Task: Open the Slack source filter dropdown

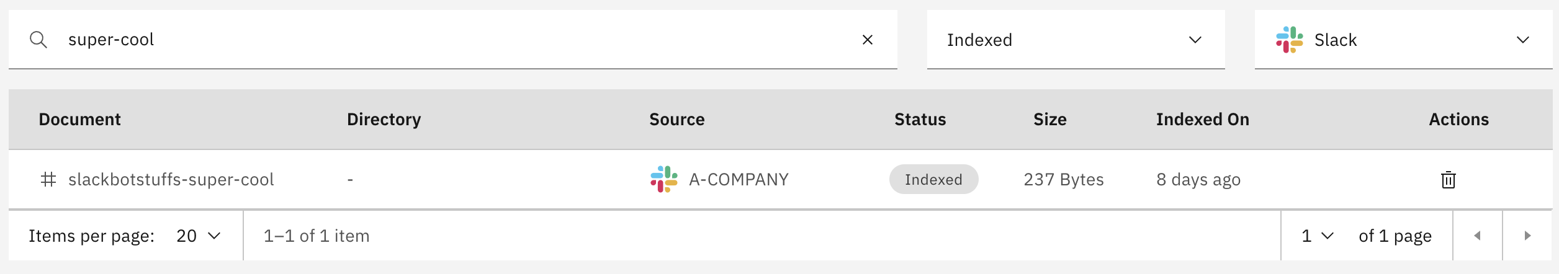Action: 1403,40
